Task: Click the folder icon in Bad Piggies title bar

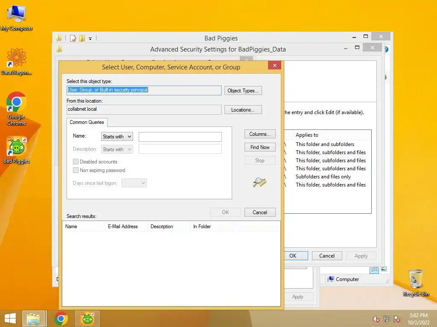Action: [58, 38]
